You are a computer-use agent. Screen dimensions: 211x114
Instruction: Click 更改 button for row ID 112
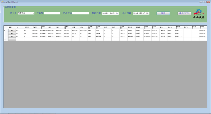12,33
